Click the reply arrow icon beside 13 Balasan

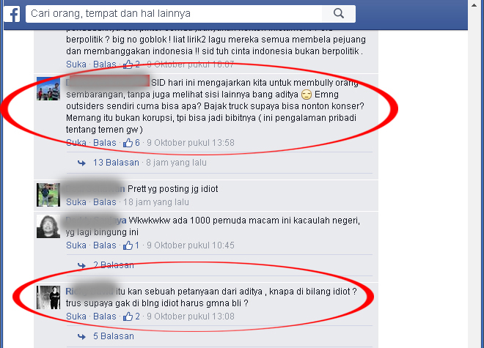pos(81,163)
